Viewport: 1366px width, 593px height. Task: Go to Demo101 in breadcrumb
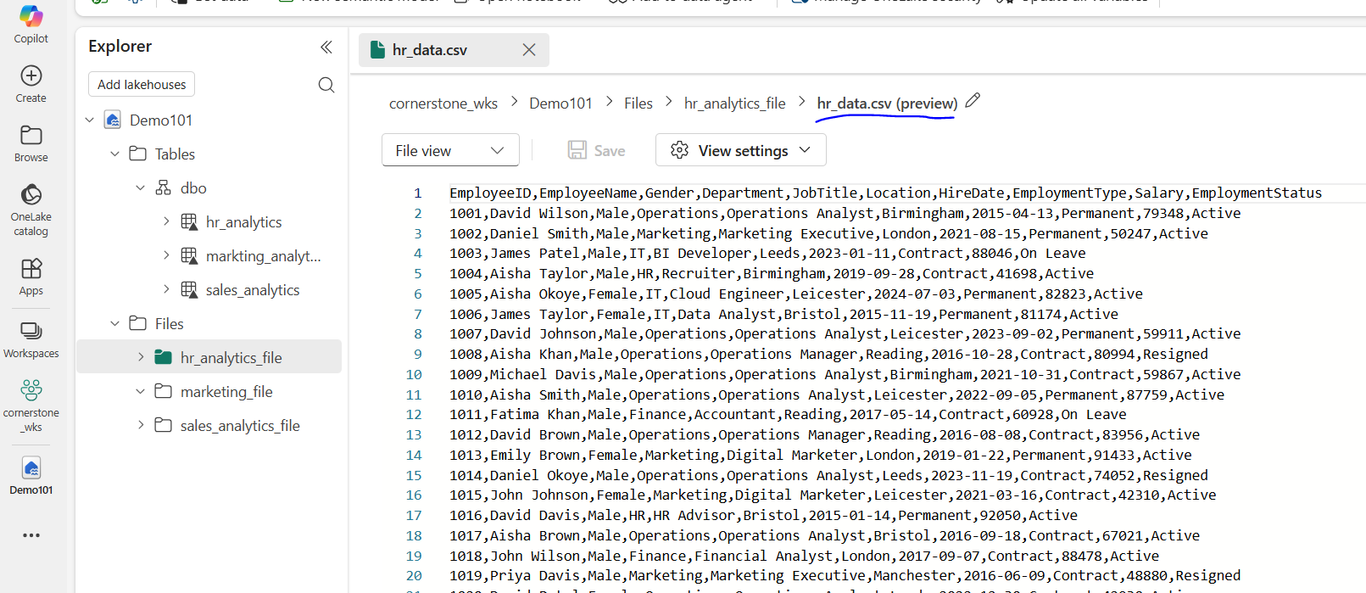[x=560, y=103]
